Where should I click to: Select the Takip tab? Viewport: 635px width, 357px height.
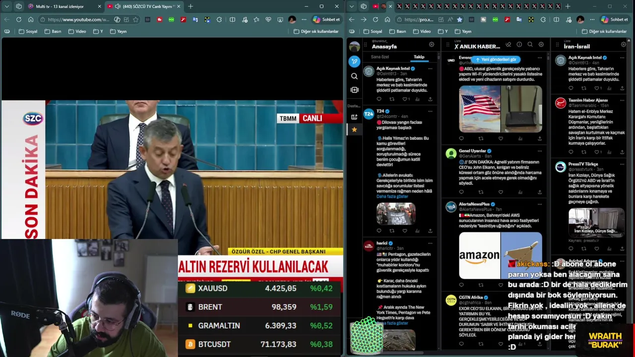(419, 57)
